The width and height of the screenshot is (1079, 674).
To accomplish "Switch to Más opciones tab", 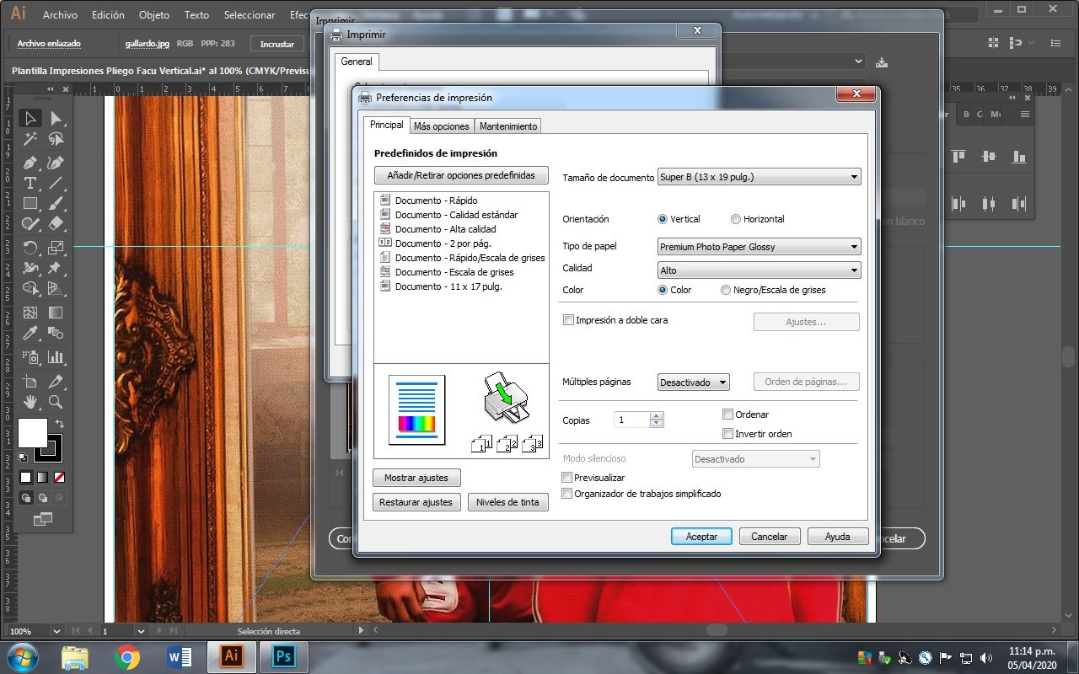I will pos(441,126).
